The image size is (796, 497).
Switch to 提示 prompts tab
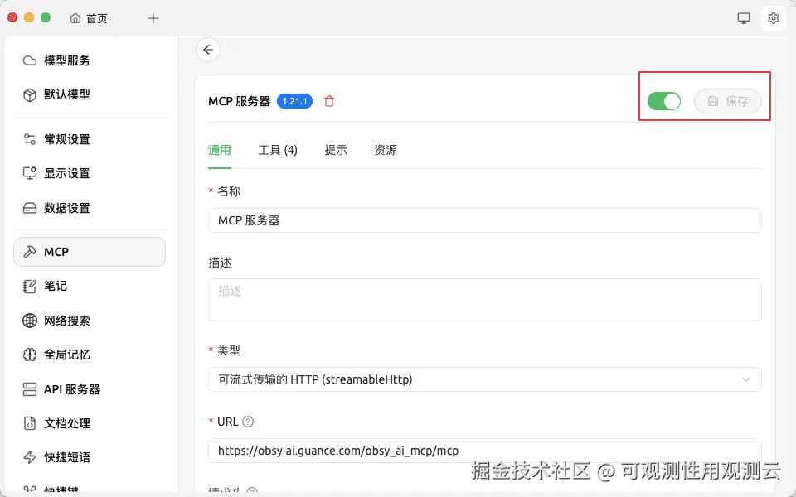[336, 150]
